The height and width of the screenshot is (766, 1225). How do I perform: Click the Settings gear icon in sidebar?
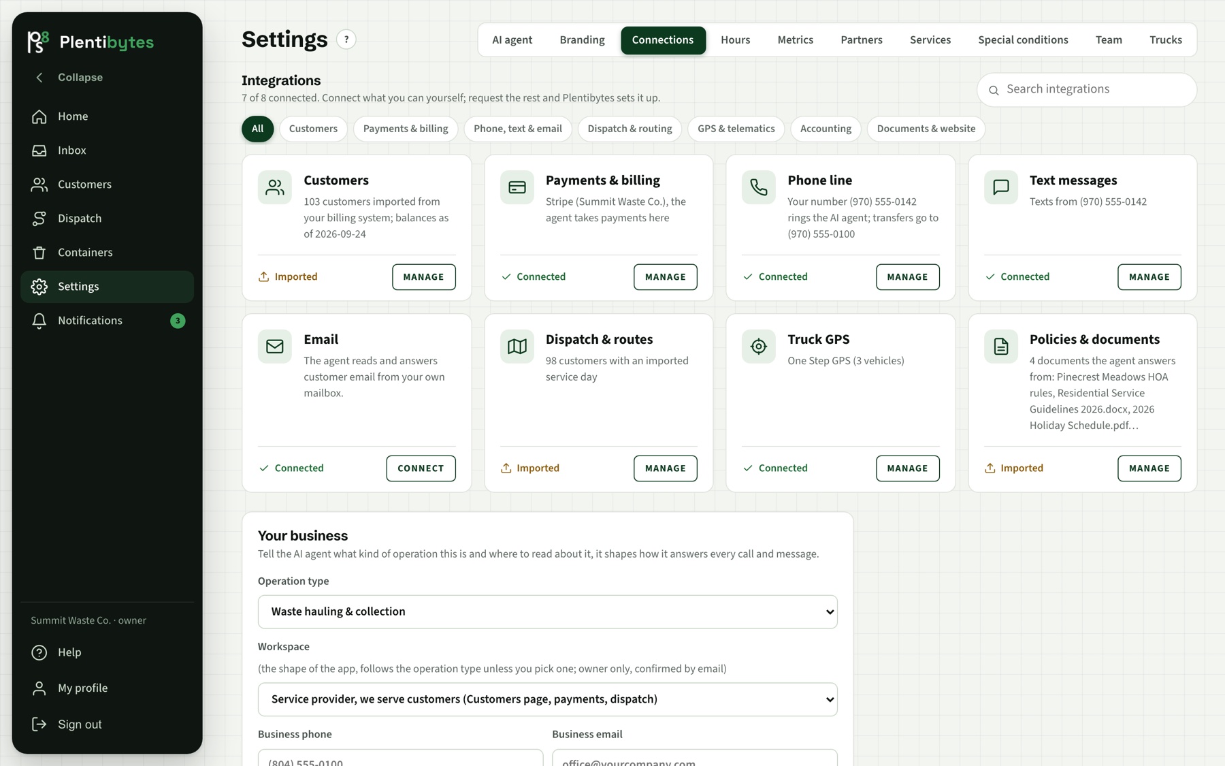coord(39,287)
